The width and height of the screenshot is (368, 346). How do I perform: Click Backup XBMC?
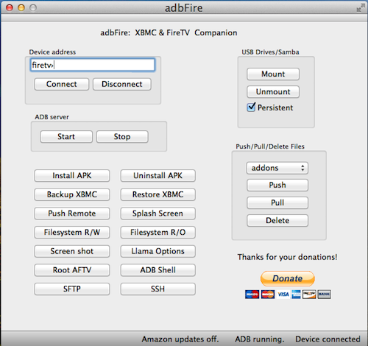click(72, 194)
